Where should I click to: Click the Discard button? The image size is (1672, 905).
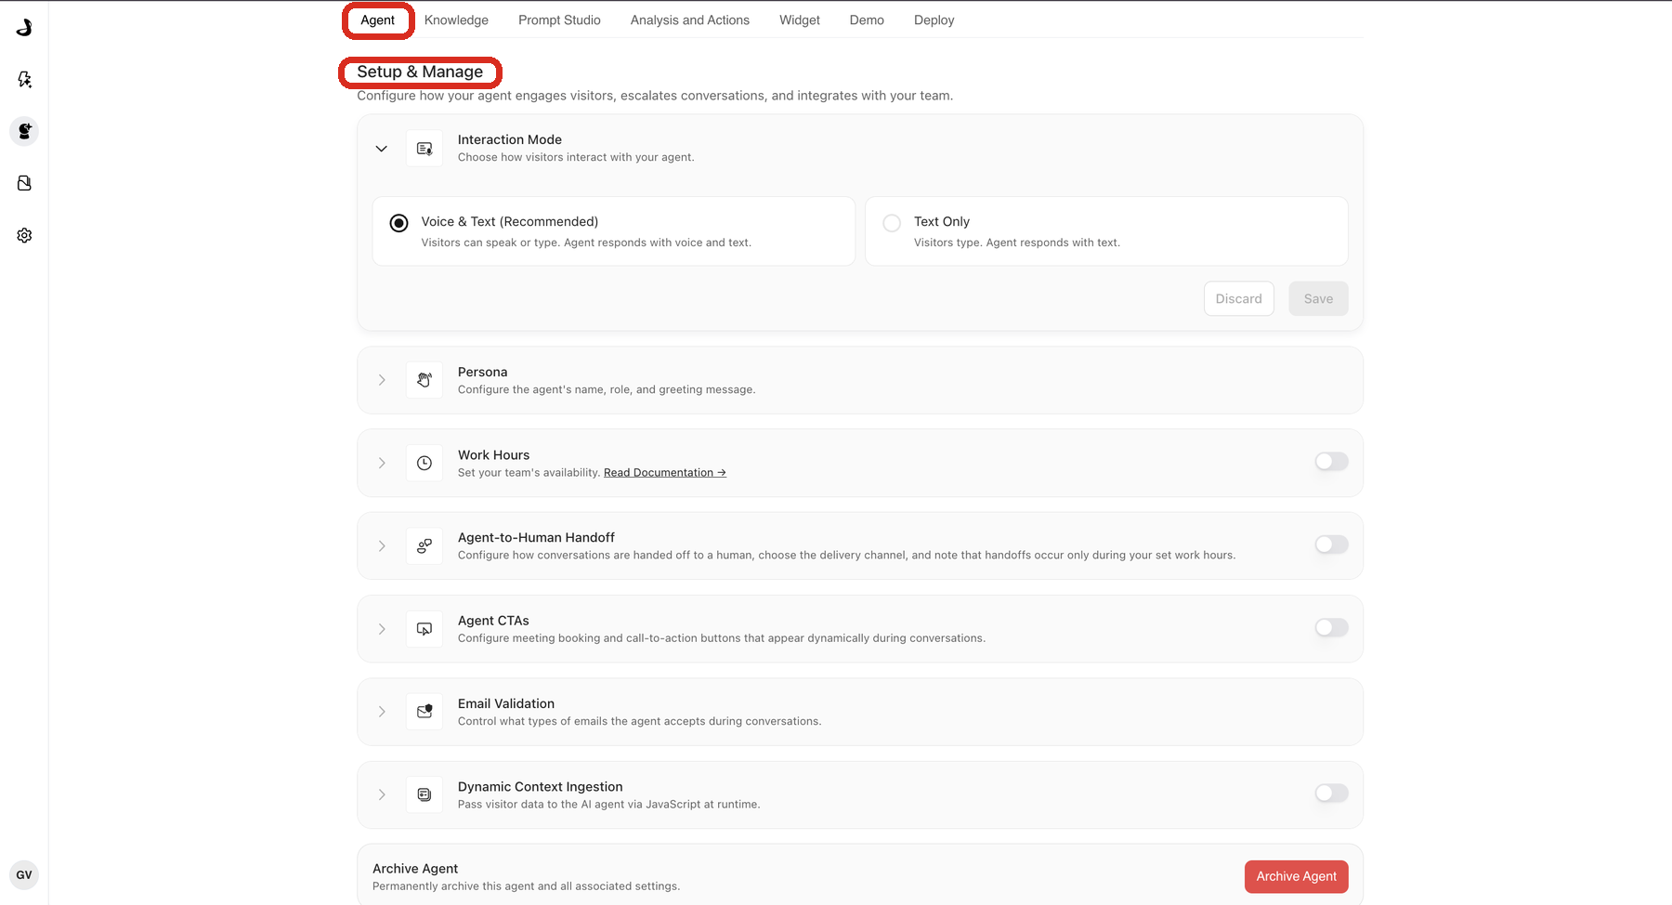click(x=1239, y=298)
